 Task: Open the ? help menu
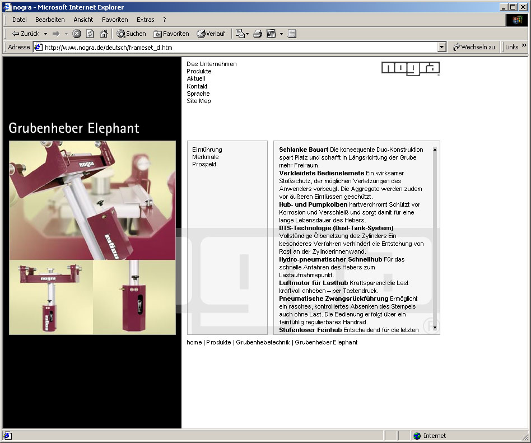[165, 20]
